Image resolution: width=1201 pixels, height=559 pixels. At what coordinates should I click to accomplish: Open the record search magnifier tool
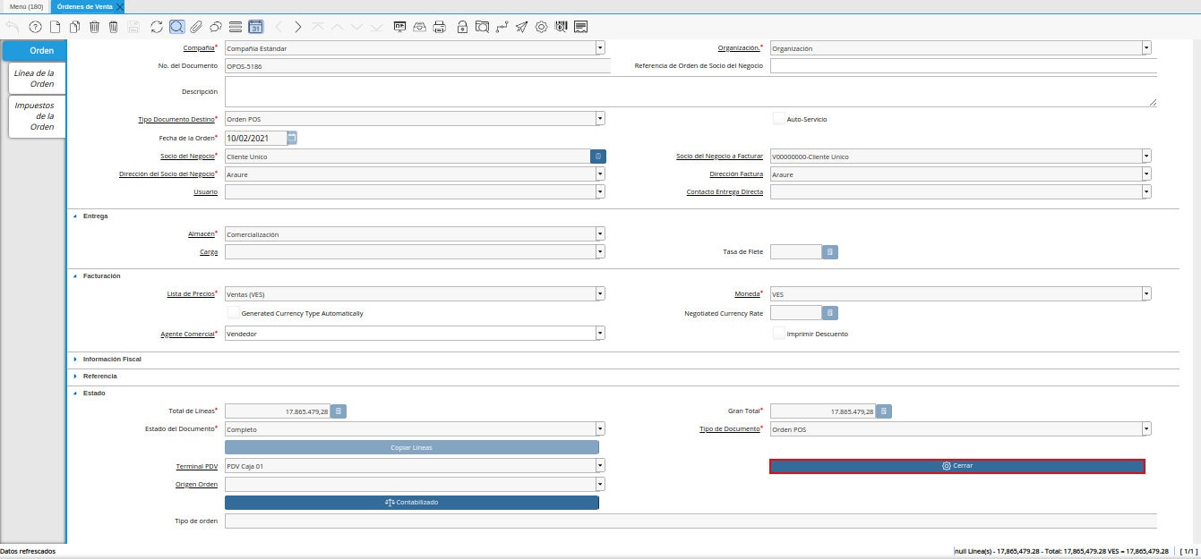click(x=176, y=27)
